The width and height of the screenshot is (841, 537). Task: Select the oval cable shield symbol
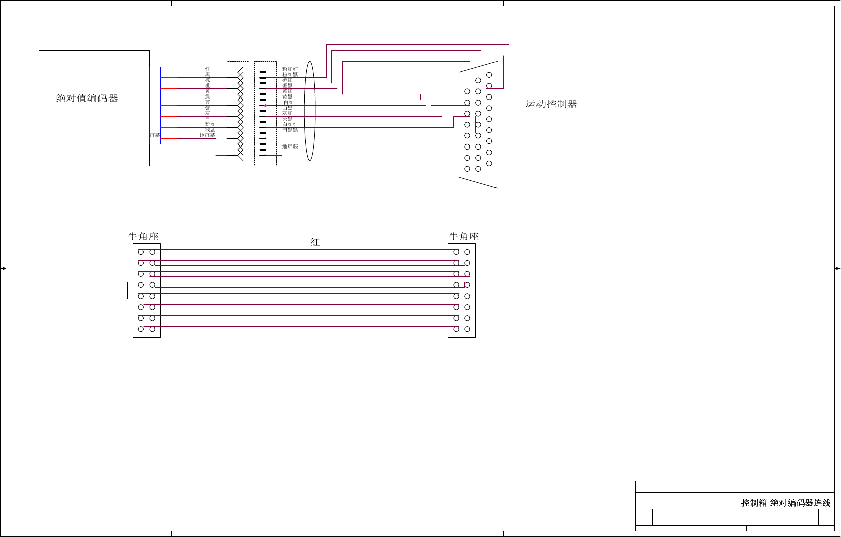(x=310, y=111)
